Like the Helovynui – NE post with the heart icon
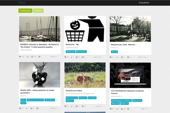Image resolution: width=170 pixels, height=113 pixels. click(65, 57)
